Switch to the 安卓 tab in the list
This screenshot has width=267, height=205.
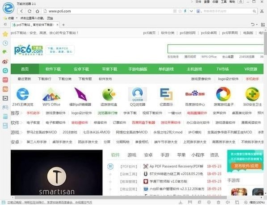click(148, 155)
